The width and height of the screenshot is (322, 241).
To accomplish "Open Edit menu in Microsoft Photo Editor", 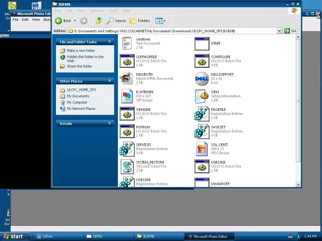I will click(x=25, y=19).
